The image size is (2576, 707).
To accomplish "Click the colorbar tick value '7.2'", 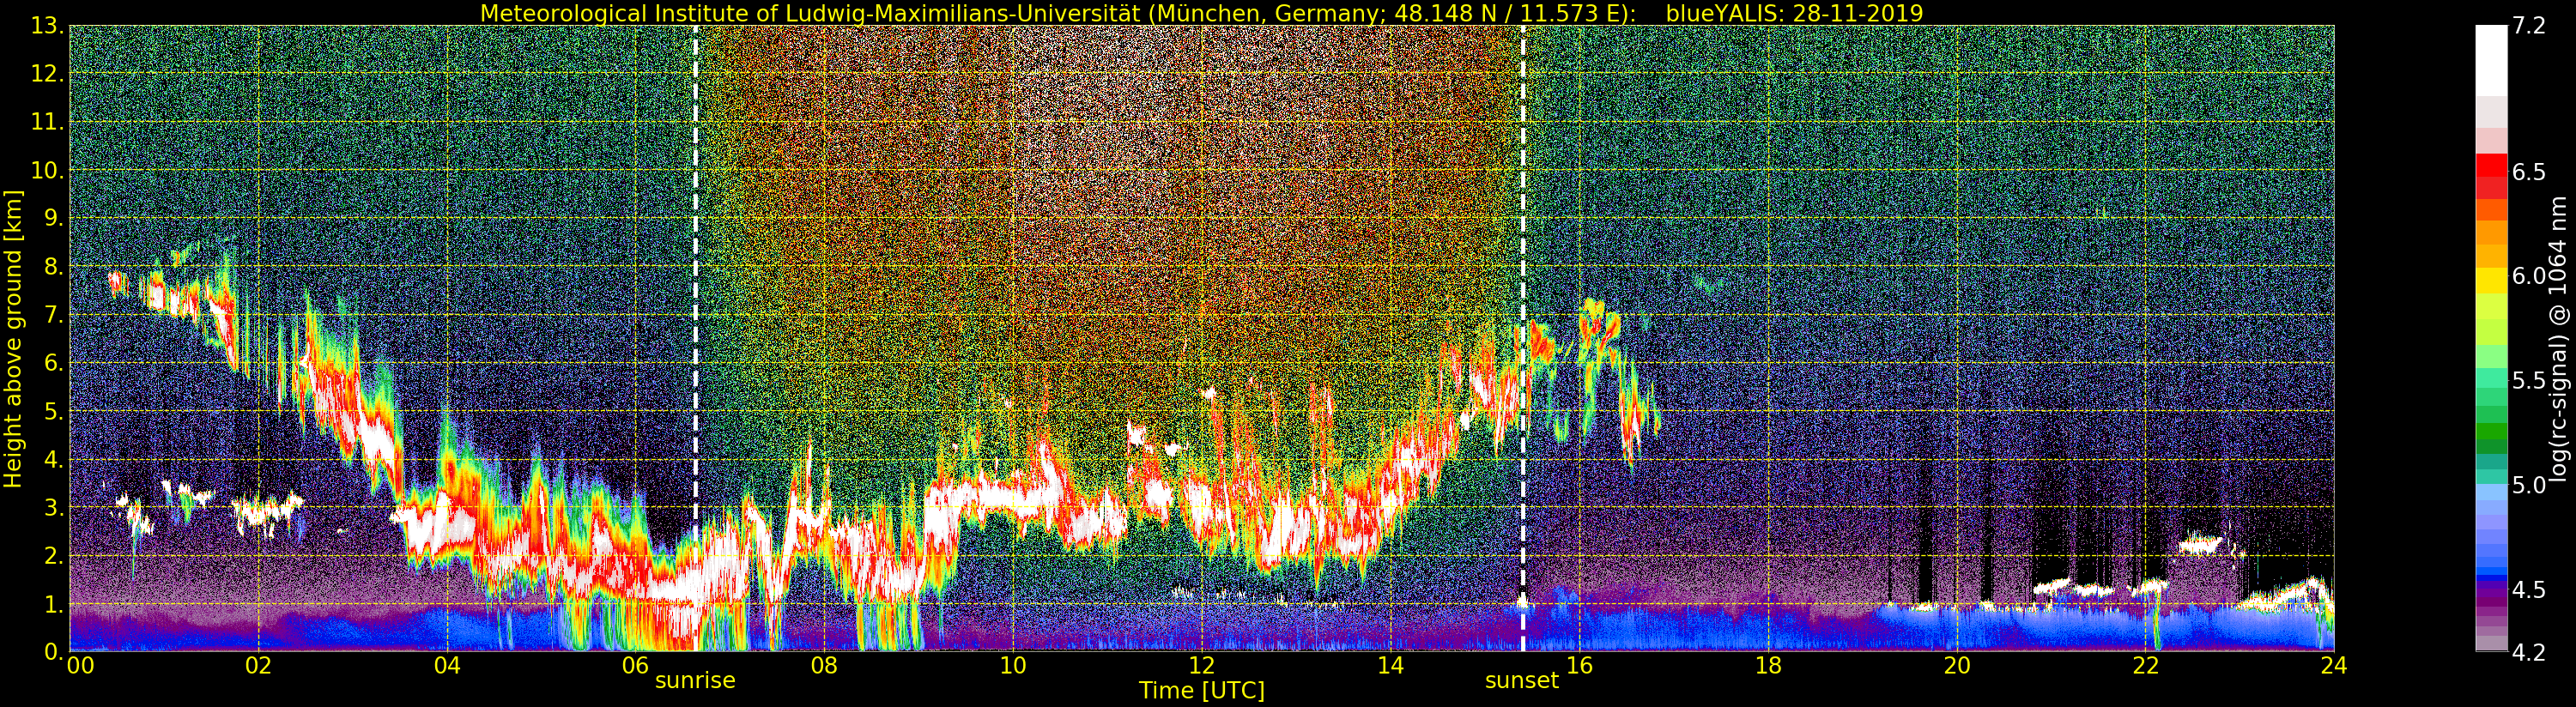I will [x=2529, y=27].
